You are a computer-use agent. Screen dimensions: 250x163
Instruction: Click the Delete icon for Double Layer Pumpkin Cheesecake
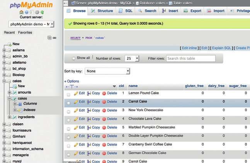click(x=104, y=136)
